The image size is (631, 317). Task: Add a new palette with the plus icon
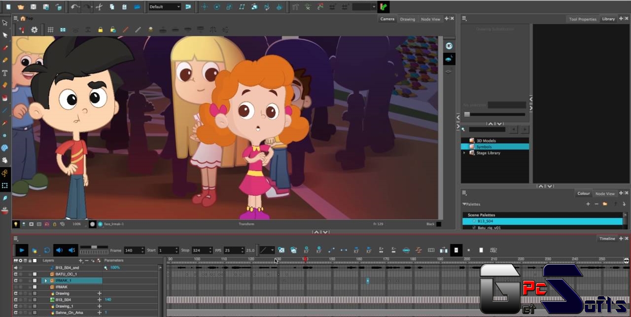(588, 204)
